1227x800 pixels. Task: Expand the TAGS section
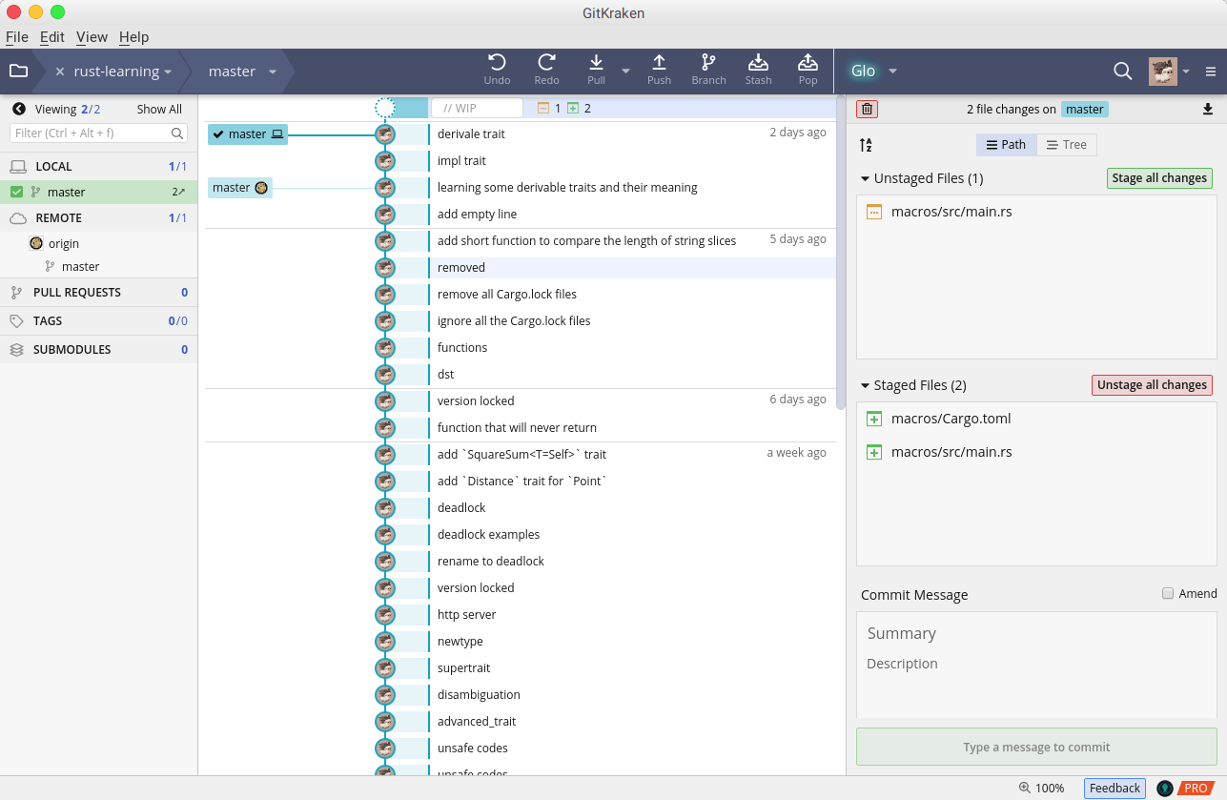98,320
